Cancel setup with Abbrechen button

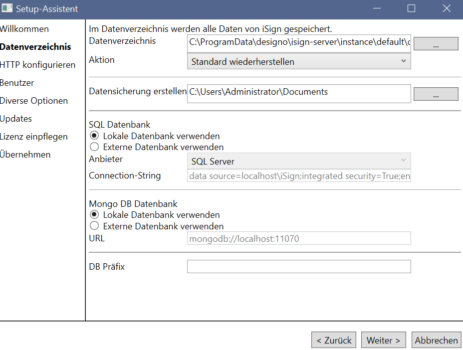pyautogui.click(x=436, y=340)
